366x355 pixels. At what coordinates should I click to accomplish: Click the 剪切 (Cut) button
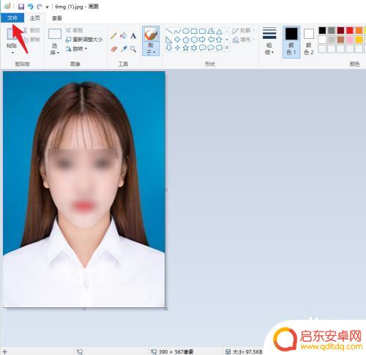[31, 30]
